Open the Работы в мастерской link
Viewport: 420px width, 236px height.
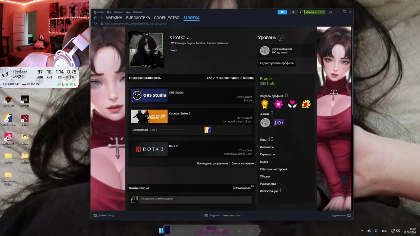274,169
